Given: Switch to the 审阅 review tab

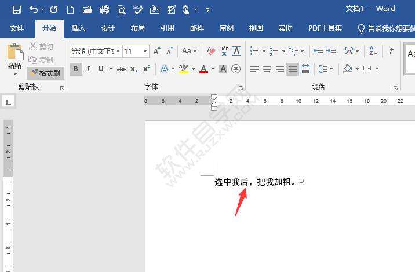Looking at the screenshot, I should point(227,28).
